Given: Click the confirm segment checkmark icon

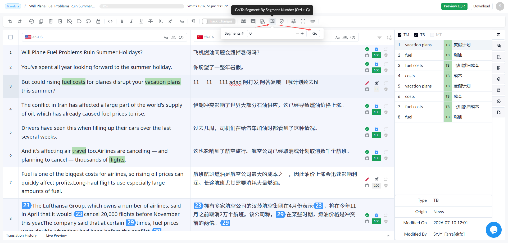Looking at the screenshot, I should [x=31, y=21].
